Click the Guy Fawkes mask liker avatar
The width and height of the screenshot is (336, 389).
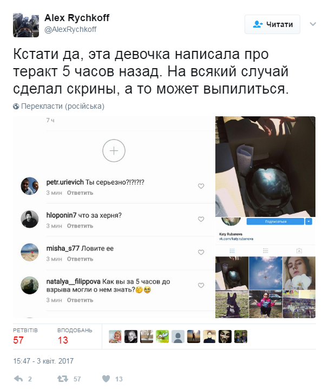[x=225, y=337]
